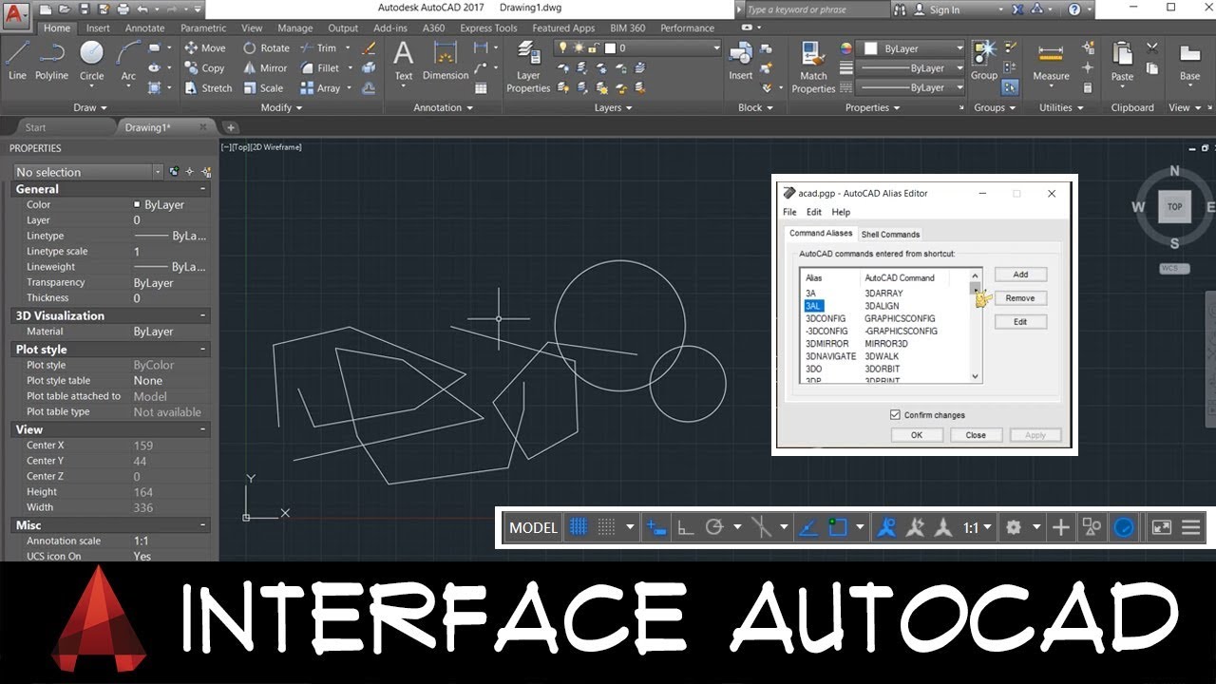Click Edit button in Alias Editor

(x=1020, y=322)
